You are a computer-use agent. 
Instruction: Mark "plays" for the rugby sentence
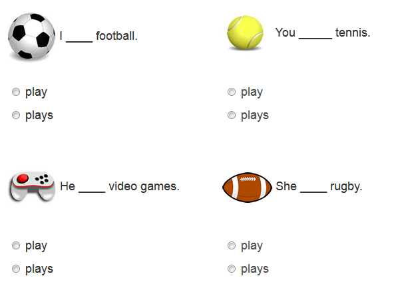232,269
